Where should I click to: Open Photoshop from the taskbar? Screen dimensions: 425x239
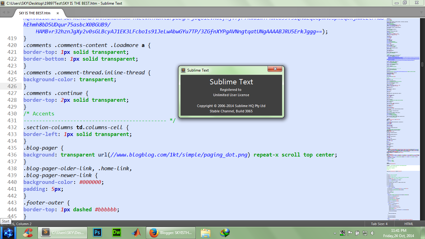(97, 232)
